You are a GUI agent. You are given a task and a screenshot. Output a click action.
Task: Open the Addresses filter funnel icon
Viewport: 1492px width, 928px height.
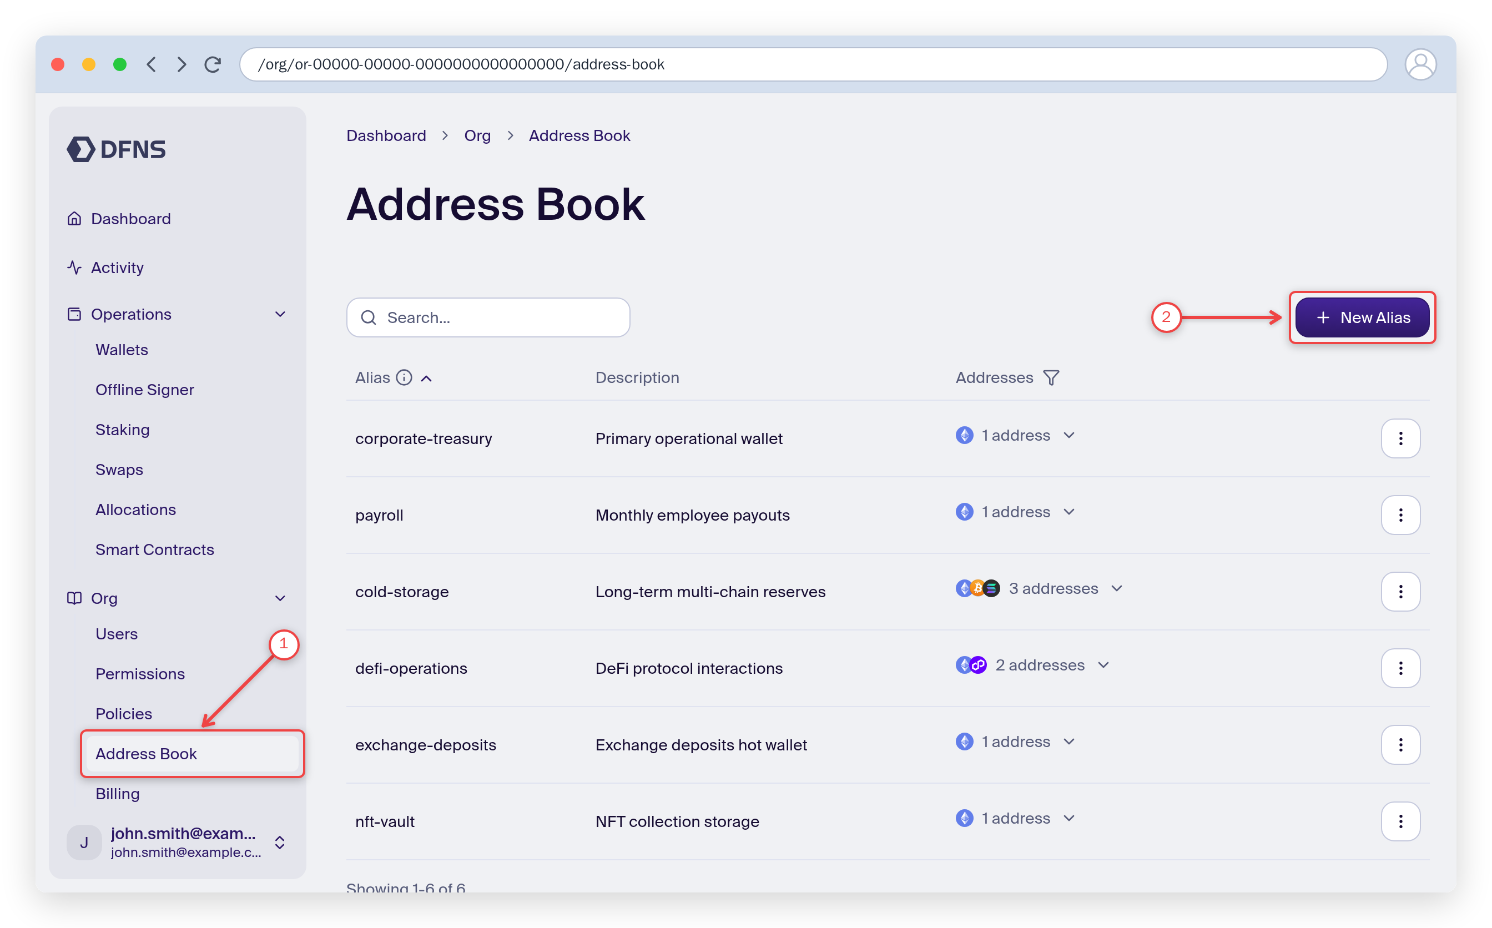click(x=1051, y=378)
